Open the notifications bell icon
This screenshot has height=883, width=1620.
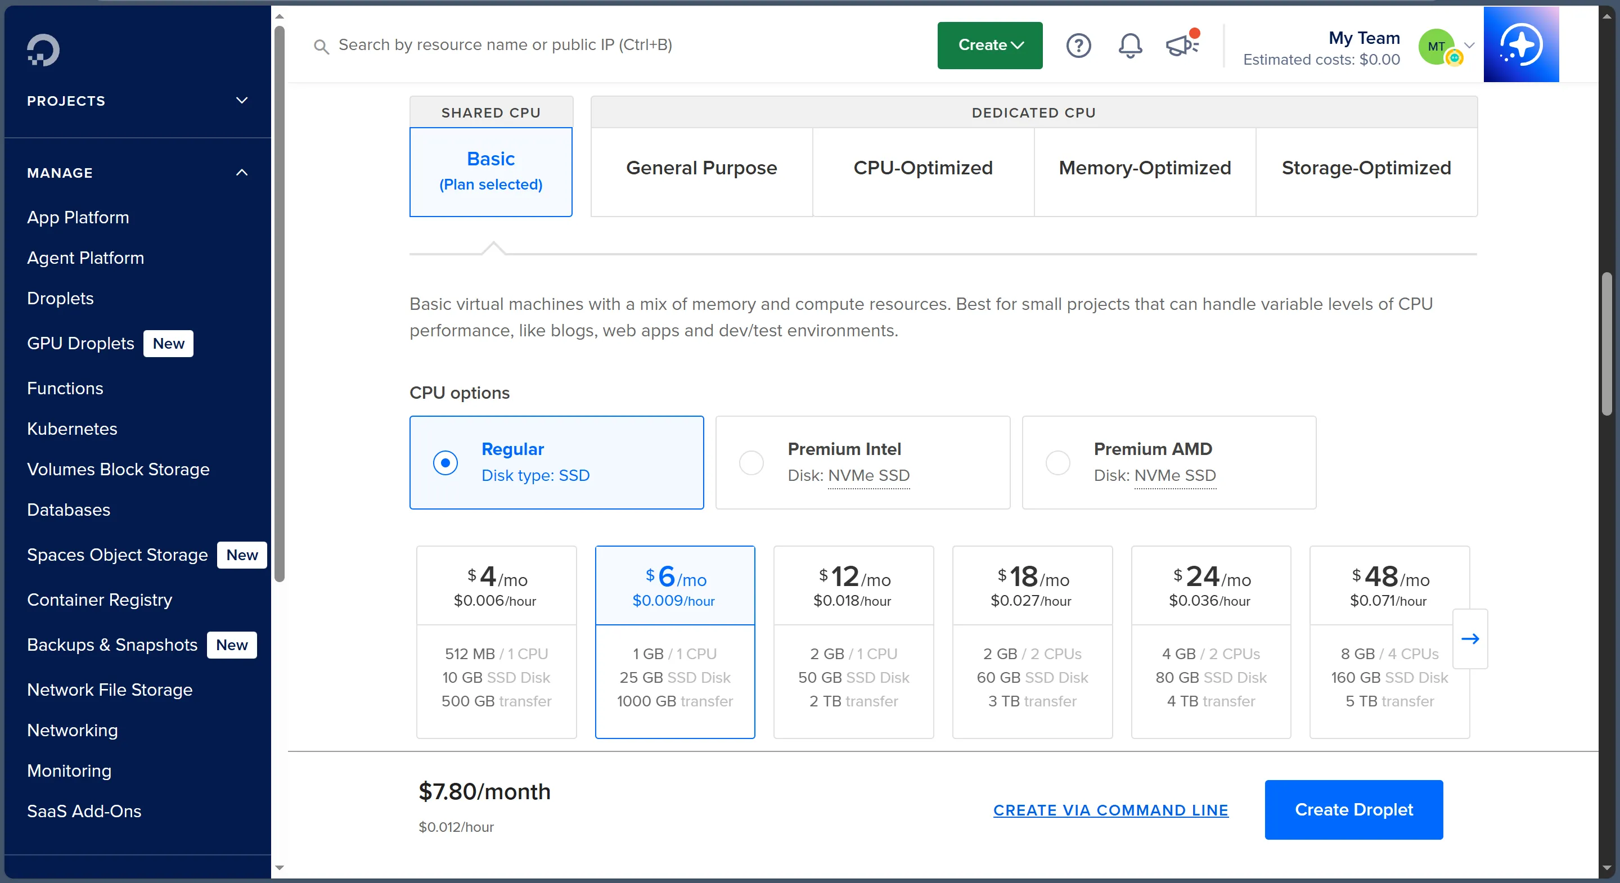[x=1130, y=46]
